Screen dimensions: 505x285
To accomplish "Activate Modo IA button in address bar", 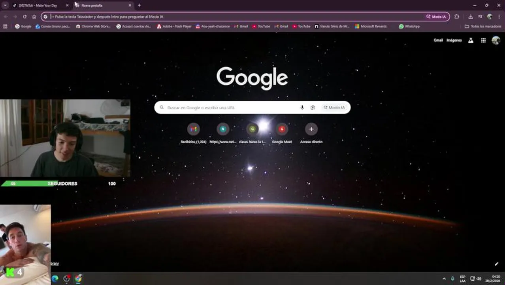I will [x=436, y=17].
